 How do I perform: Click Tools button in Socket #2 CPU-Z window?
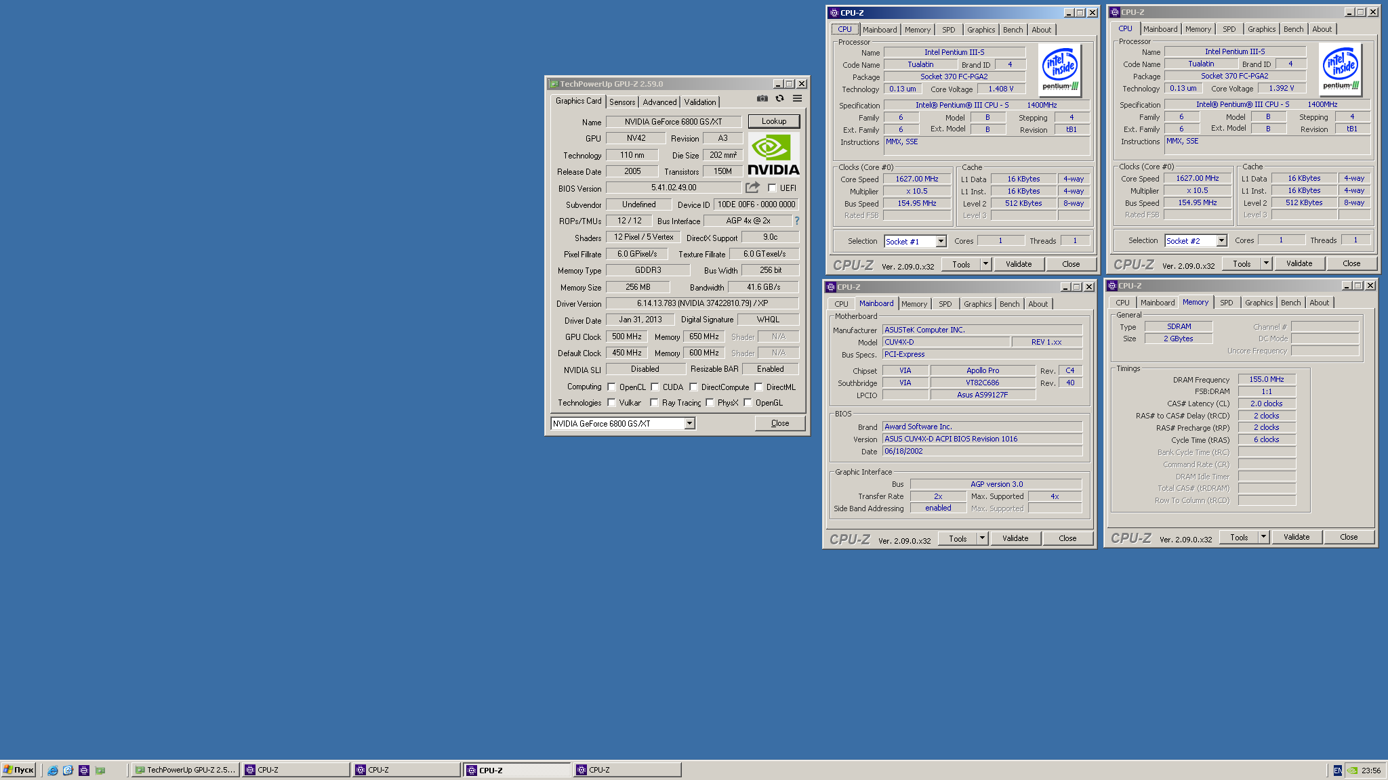click(x=1242, y=263)
